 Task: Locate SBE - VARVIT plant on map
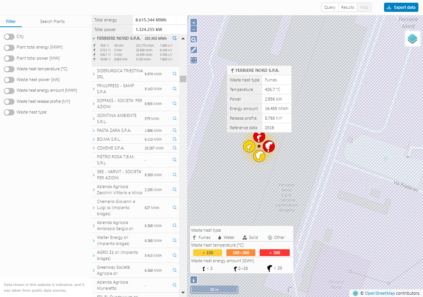[174, 174]
